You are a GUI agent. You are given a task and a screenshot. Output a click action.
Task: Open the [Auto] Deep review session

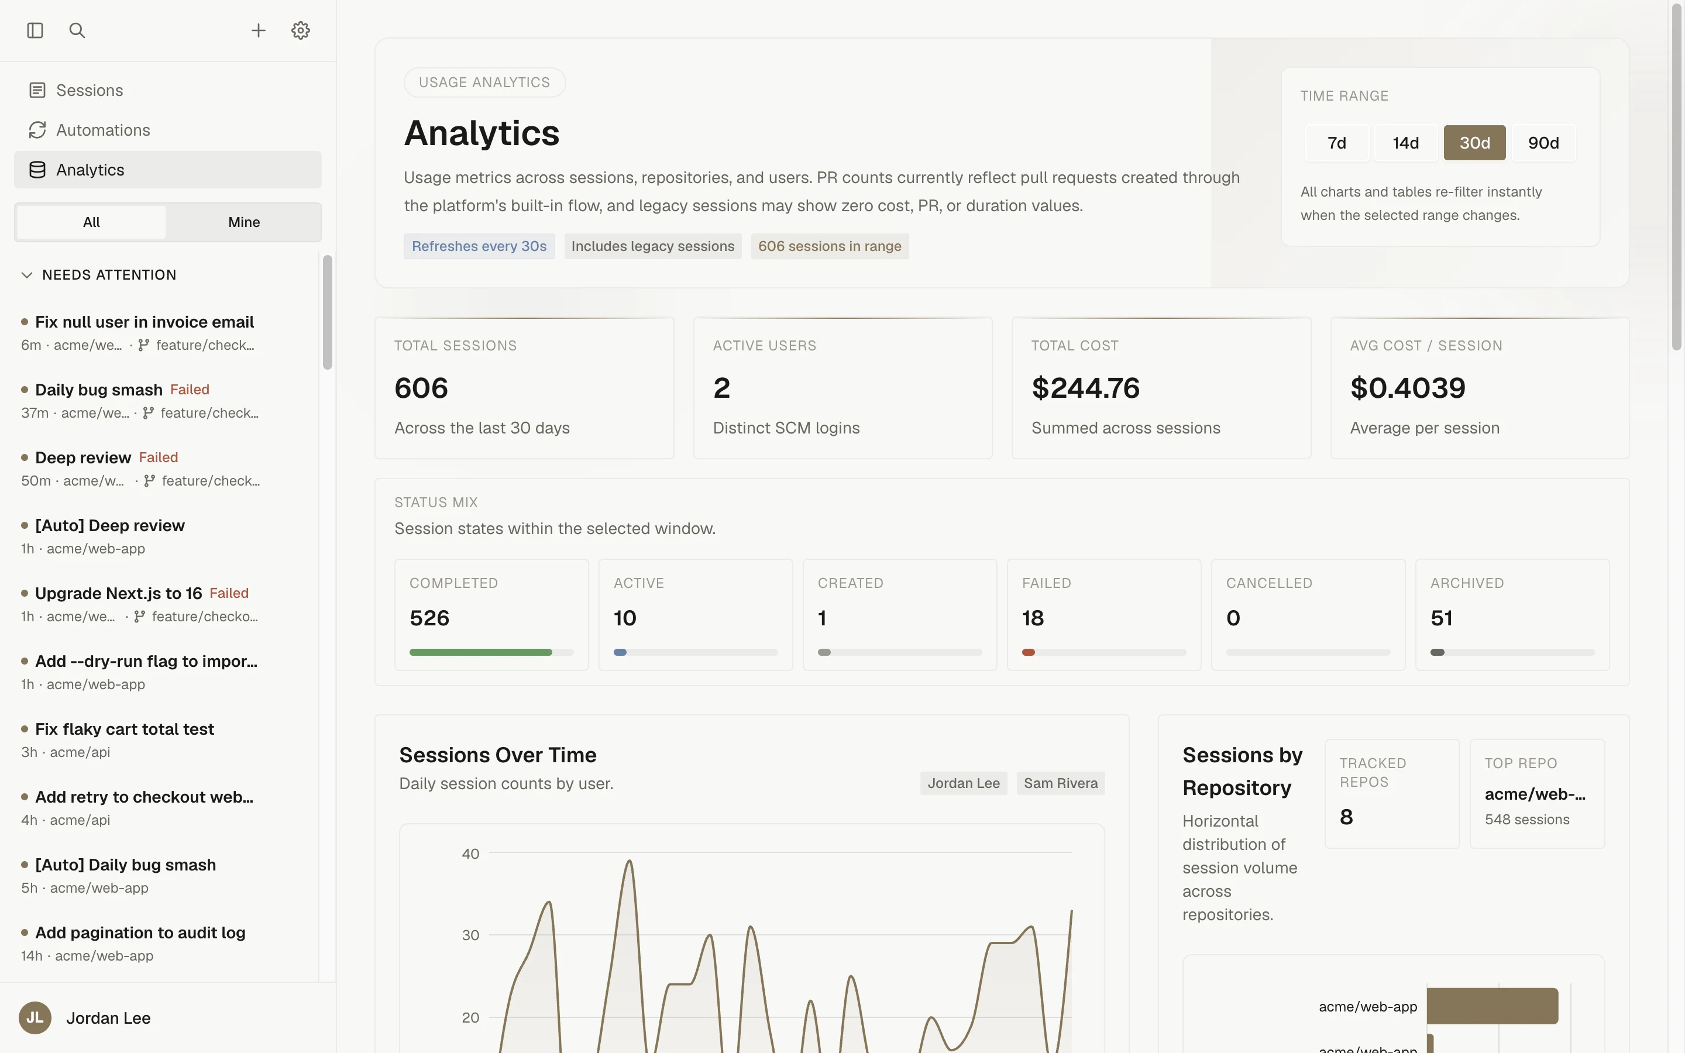pos(160,536)
